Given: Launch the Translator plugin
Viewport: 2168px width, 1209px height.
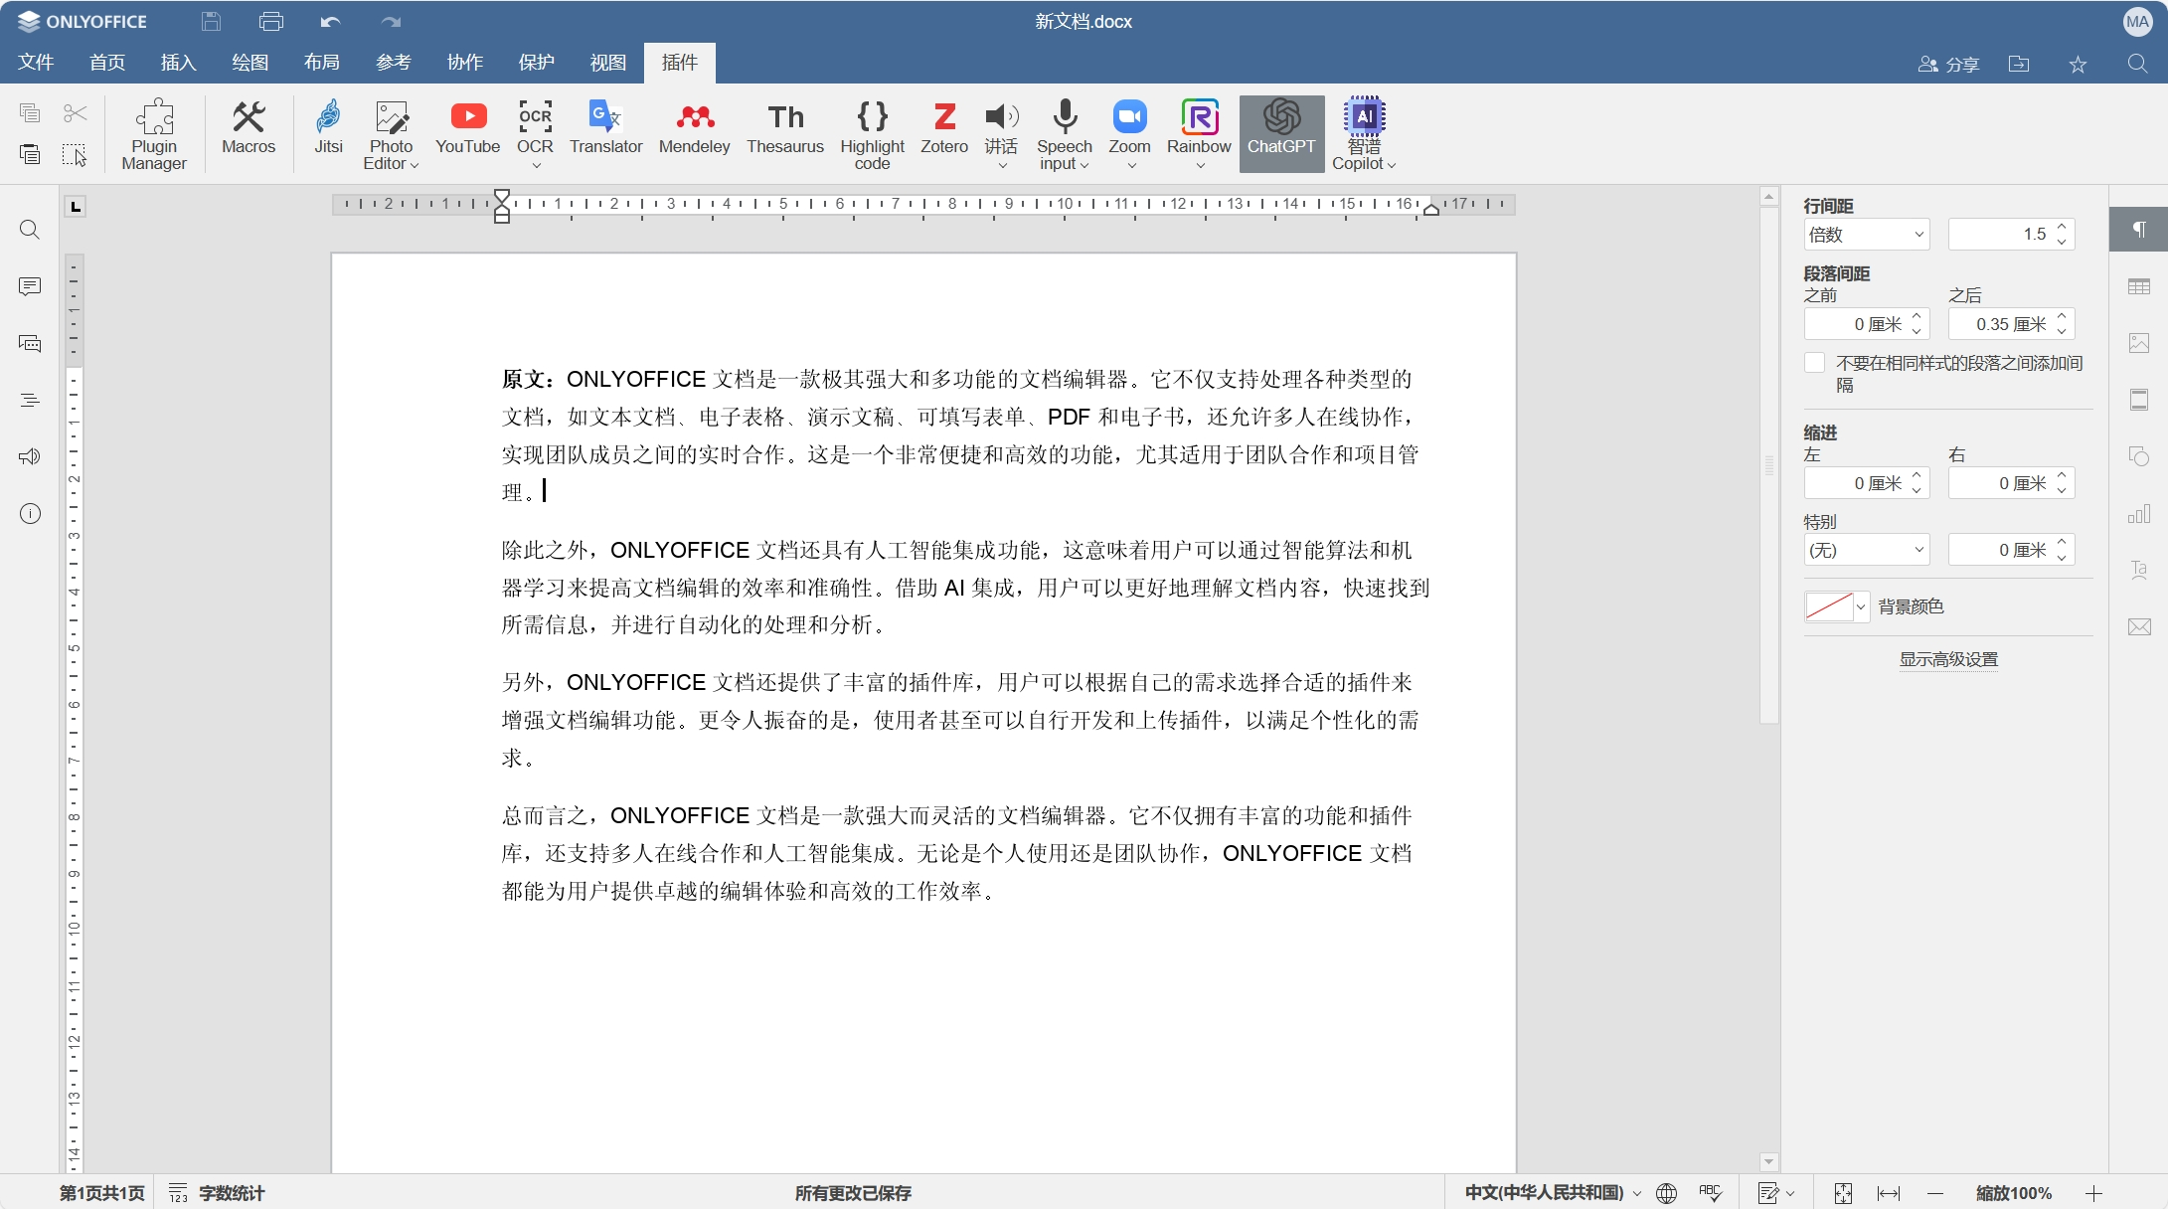Looking at the screenshot, I should [606, 127].
